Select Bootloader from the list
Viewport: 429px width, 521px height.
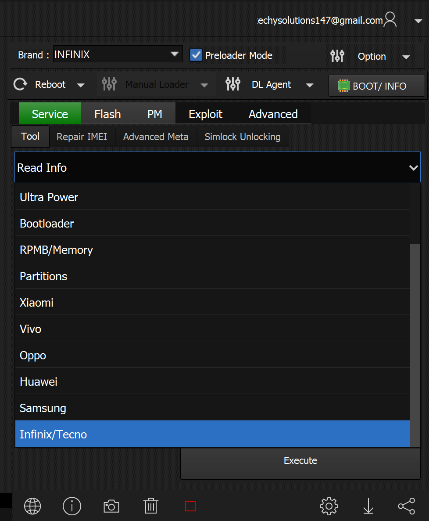(213, 223)
